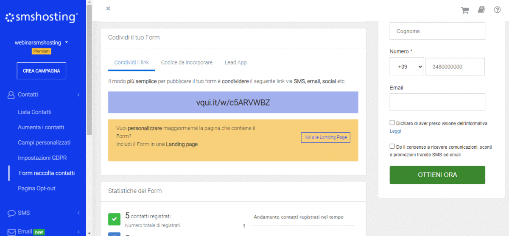The width and height of the screenshot is (509, 236).
Task: Expand the SMS sidebar section
Action: click(x=78, y=213)
